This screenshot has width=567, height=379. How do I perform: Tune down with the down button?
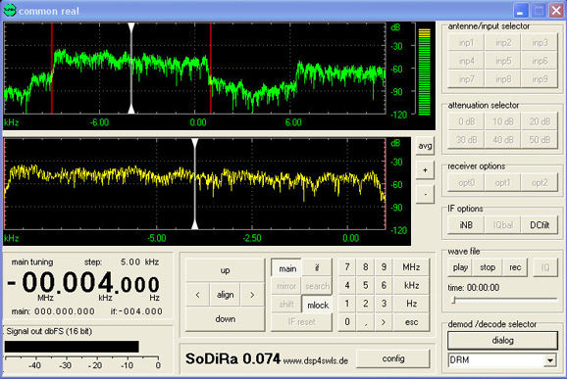[x=225, y=319]
